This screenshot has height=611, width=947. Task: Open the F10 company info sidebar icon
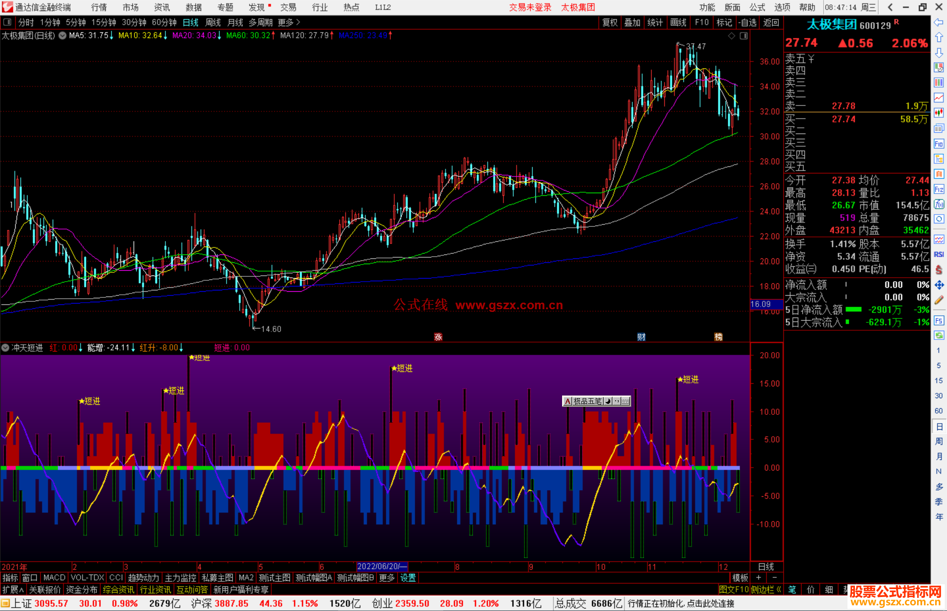[939, 144]
